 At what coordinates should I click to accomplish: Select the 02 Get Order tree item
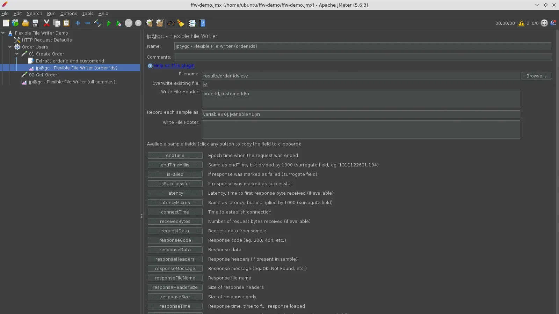43,75
